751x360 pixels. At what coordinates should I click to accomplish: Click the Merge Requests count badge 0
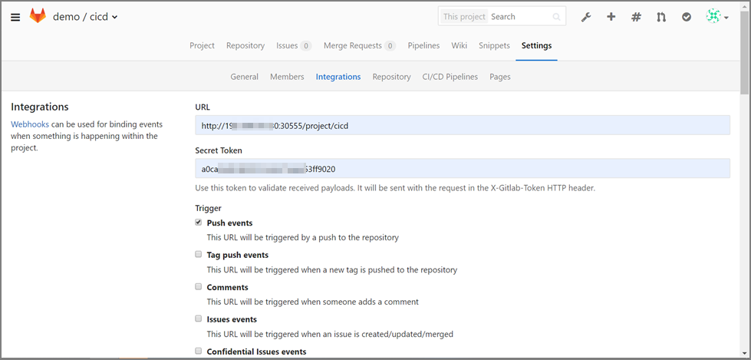[390, 46]
